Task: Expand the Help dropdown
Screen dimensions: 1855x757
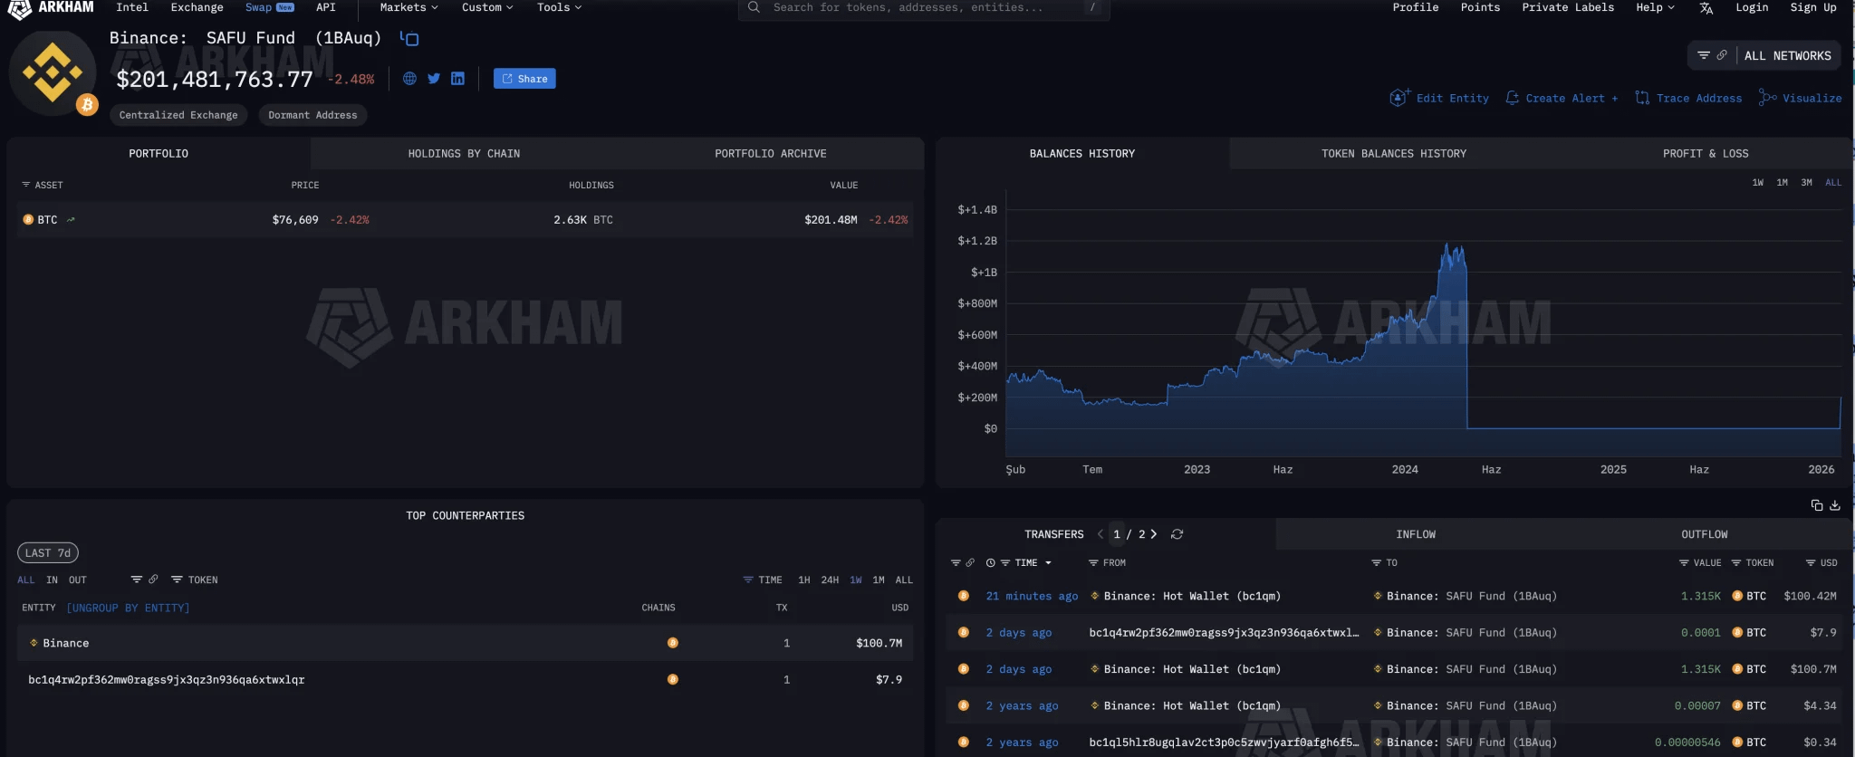Action: pos(1655,7)
